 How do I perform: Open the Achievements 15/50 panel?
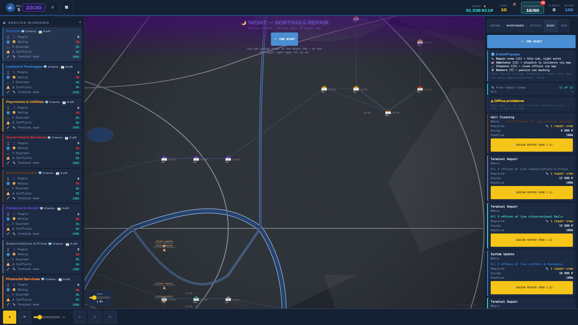pyautogui.click(x=533, y=8)
